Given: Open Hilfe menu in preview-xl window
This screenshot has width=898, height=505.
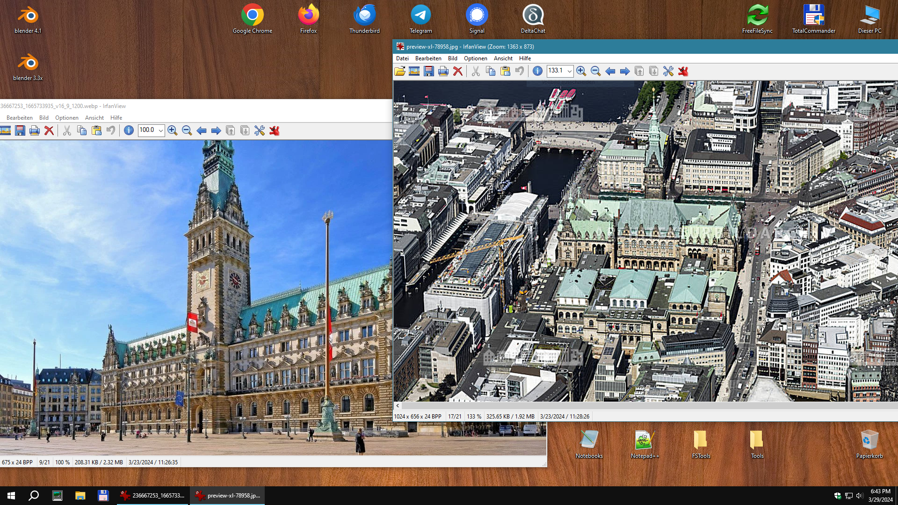Looking at the screenshot, I should (525, 58).
